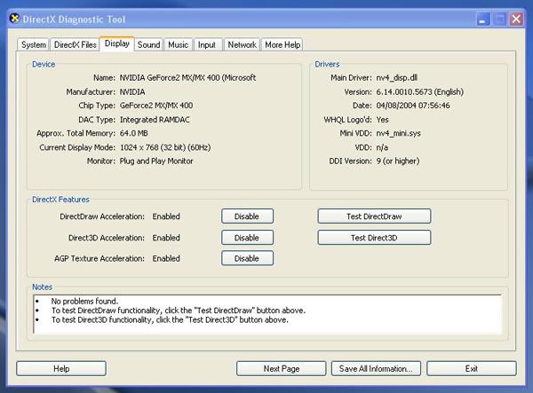This screenshot has height=393, width=533.
Task: Click the WHQL Logo'd value Yes
Action: [382, 120]
